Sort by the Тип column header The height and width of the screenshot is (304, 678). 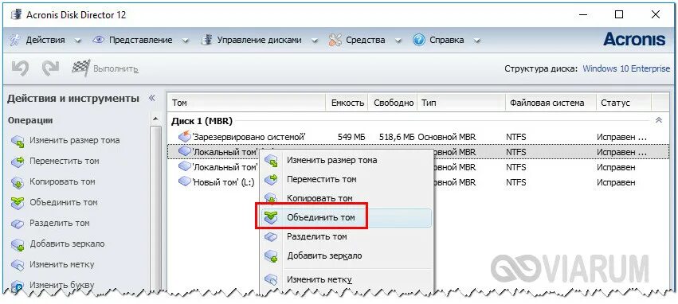pyautogui.click(x=461, y=103)
